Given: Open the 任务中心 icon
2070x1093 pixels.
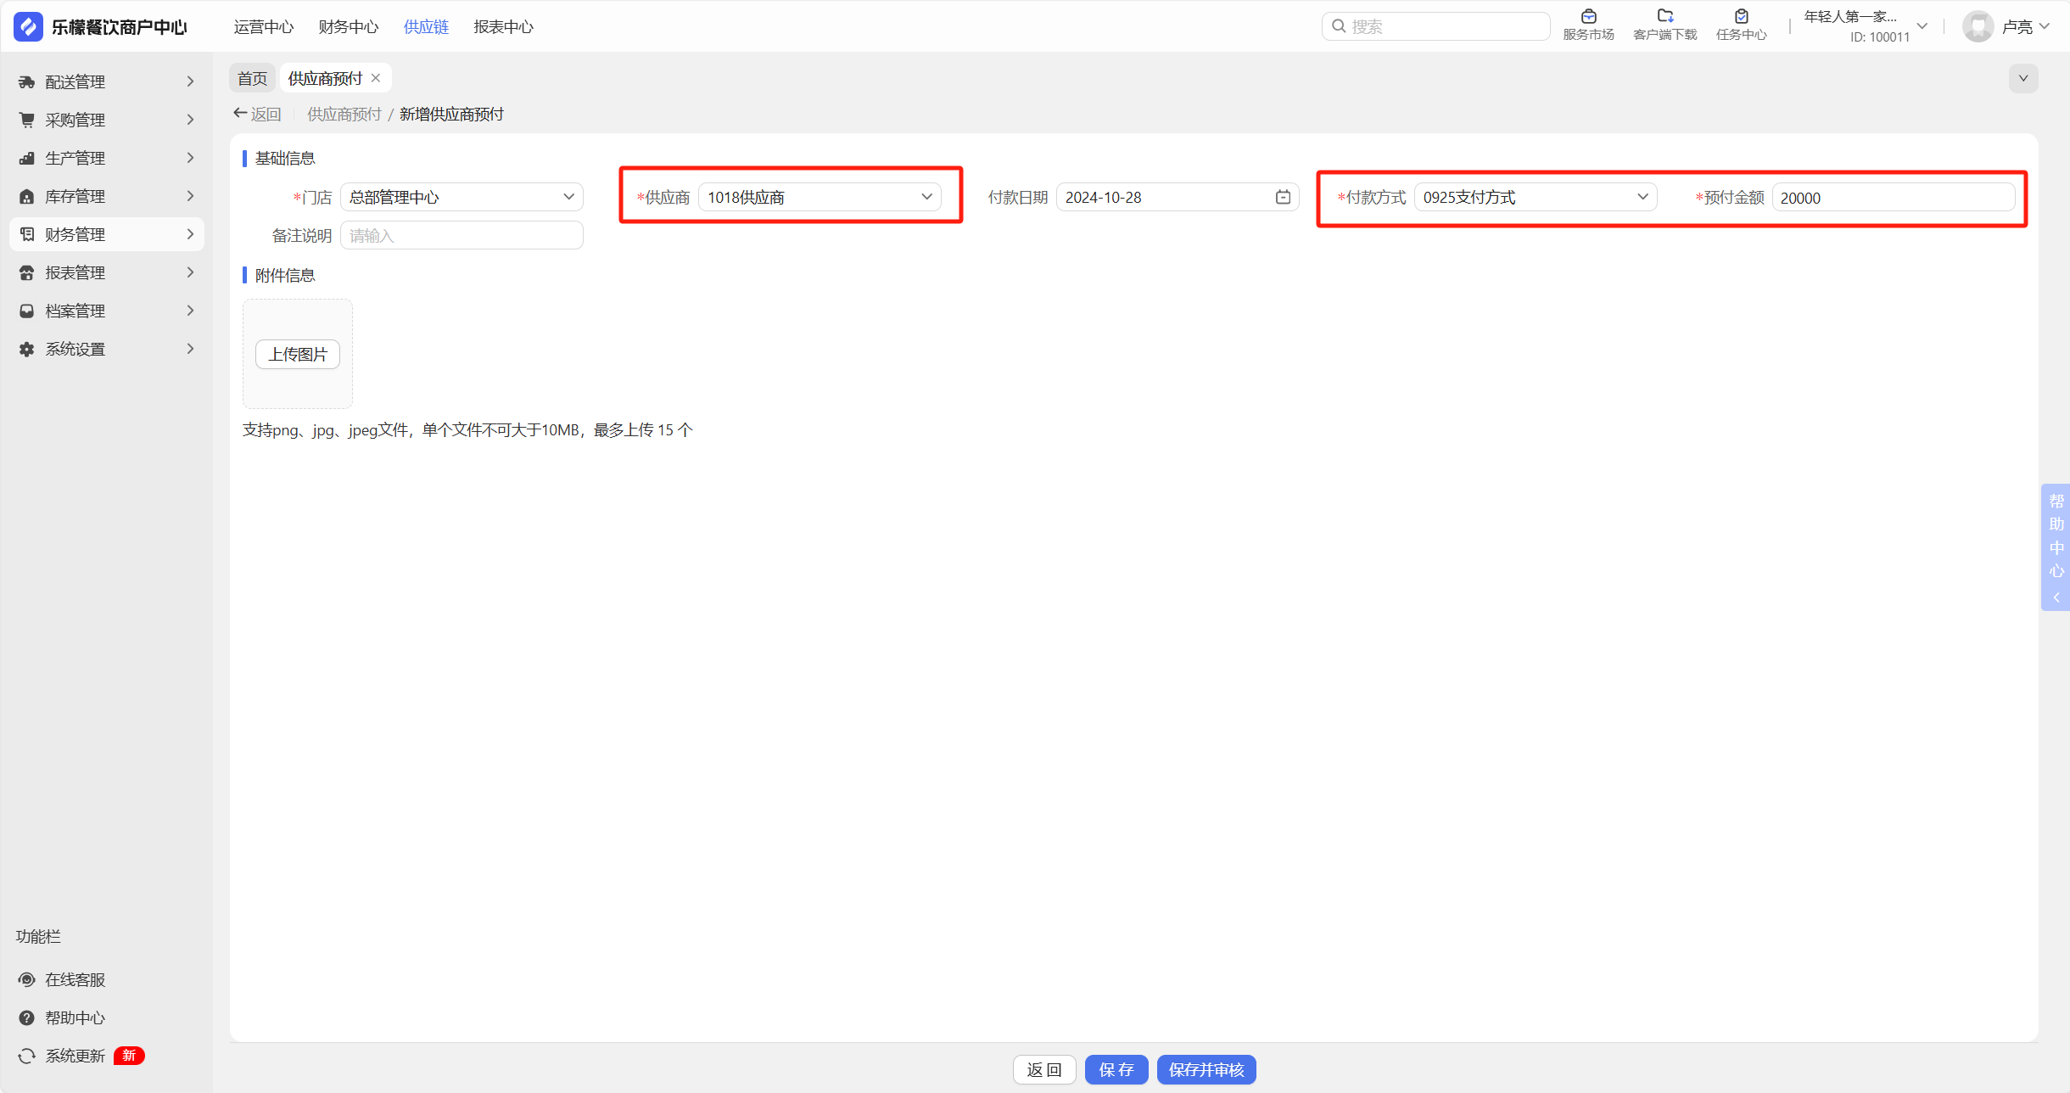Looking at the screenshot, I should [x=1741, y=17].
